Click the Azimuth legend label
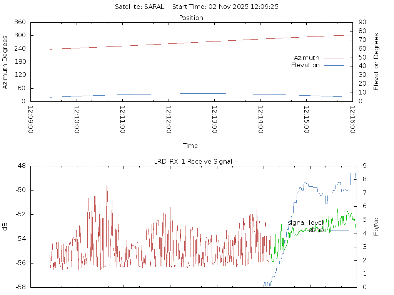The width and height of the screenshot is (394, 295). 306,58
